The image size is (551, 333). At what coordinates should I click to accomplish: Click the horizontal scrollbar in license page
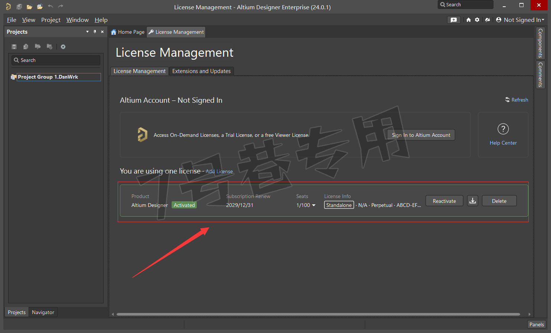318,314
